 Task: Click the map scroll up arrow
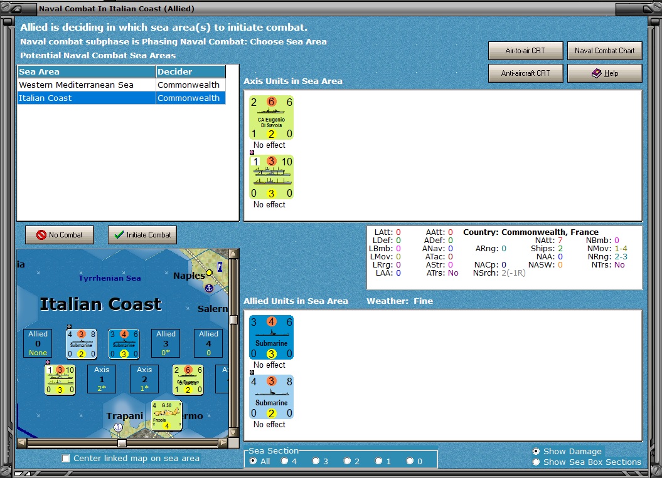[233, 254]
